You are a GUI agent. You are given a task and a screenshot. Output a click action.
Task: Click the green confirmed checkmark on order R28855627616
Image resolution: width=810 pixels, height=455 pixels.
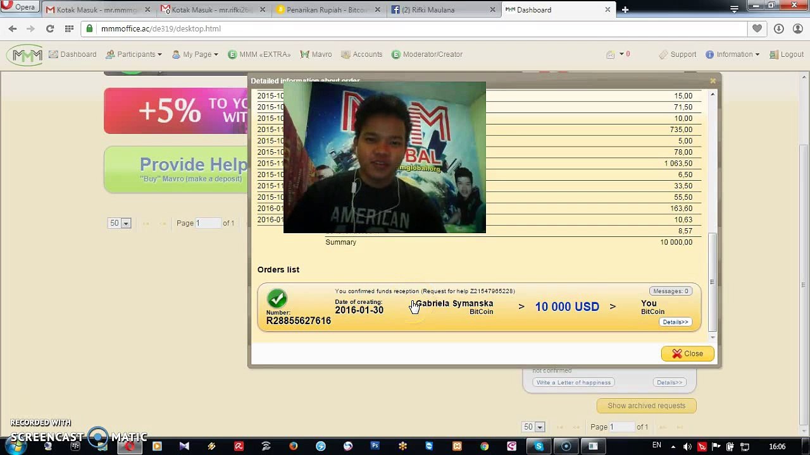[277, 298]
